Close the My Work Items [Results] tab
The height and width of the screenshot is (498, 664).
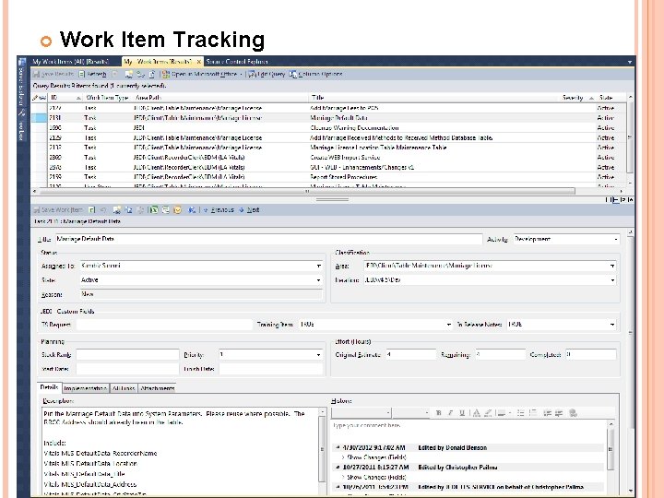pyautogui.click(x=198, y=62)
